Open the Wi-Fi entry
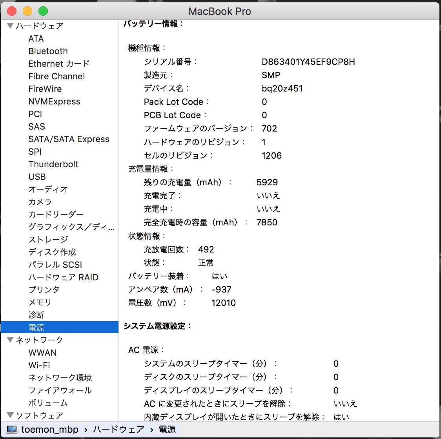The height and width of the screenshot is (439, 441). tap(39, 365)
